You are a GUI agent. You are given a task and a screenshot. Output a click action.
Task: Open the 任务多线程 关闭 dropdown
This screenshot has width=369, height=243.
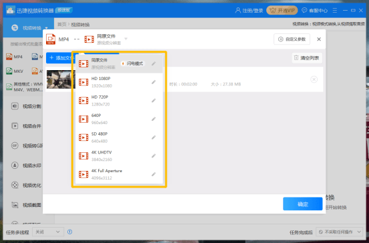[48, 232]
